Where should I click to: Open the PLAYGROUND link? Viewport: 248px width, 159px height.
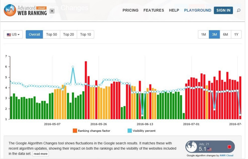tap(197, 10)
